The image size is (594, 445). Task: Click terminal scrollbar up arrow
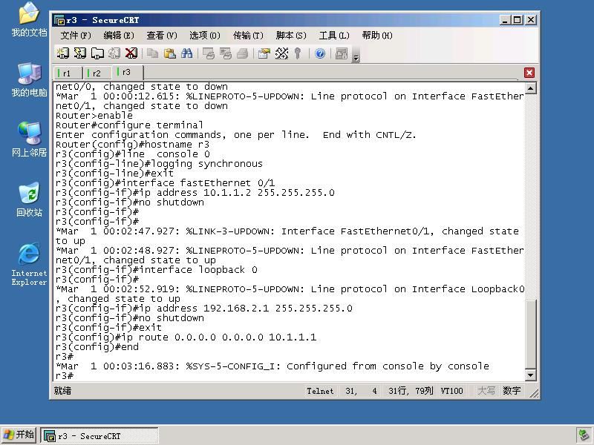point(530,88)
